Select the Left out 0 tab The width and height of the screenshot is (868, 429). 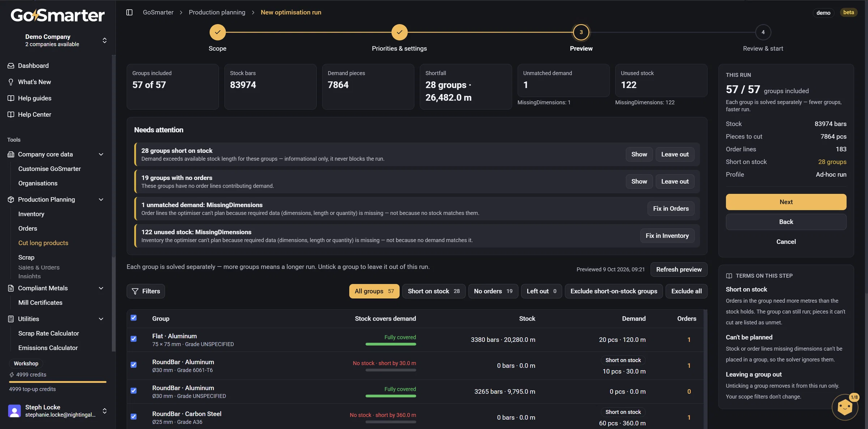541,291
